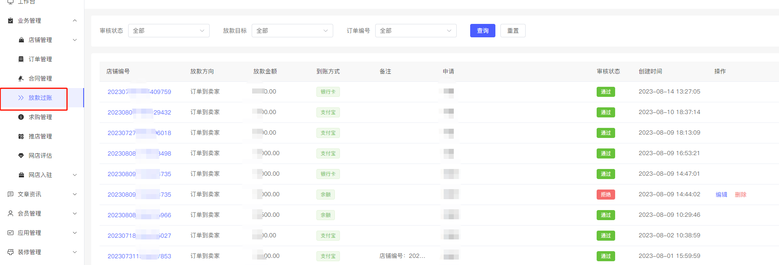Click 删除 link on the rejected row
Screen dimensions: 779x265
click(740, 195)
